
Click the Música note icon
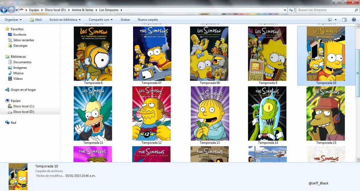pyautogui.click(x=10, y=73)
